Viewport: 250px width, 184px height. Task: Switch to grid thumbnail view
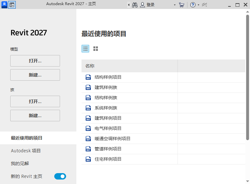96,49
